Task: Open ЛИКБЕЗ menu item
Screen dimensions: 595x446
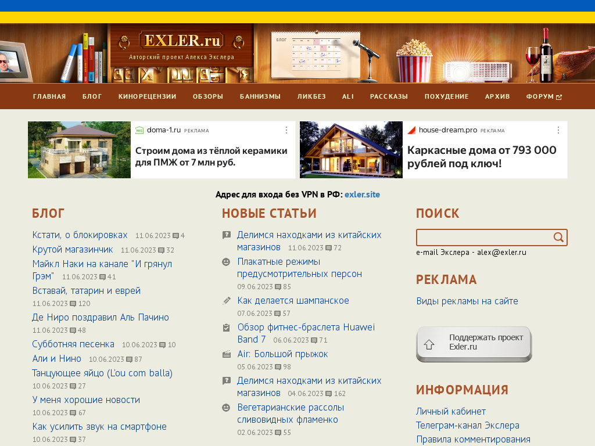Action: click(x=311, y=97)
